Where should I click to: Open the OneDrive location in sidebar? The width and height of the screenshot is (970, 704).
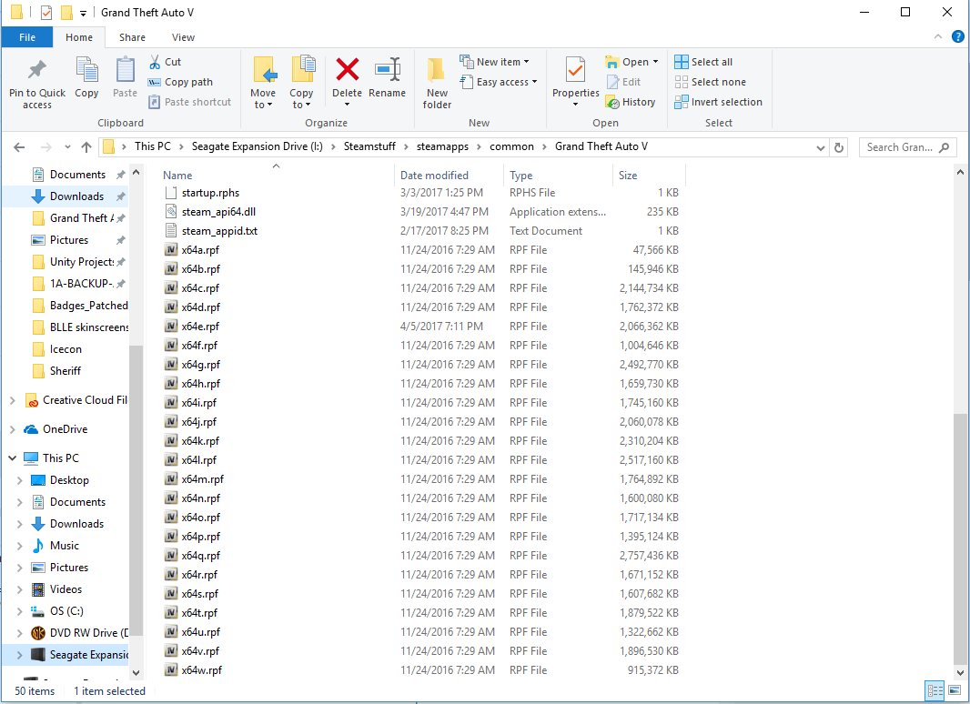click(65, 429)
